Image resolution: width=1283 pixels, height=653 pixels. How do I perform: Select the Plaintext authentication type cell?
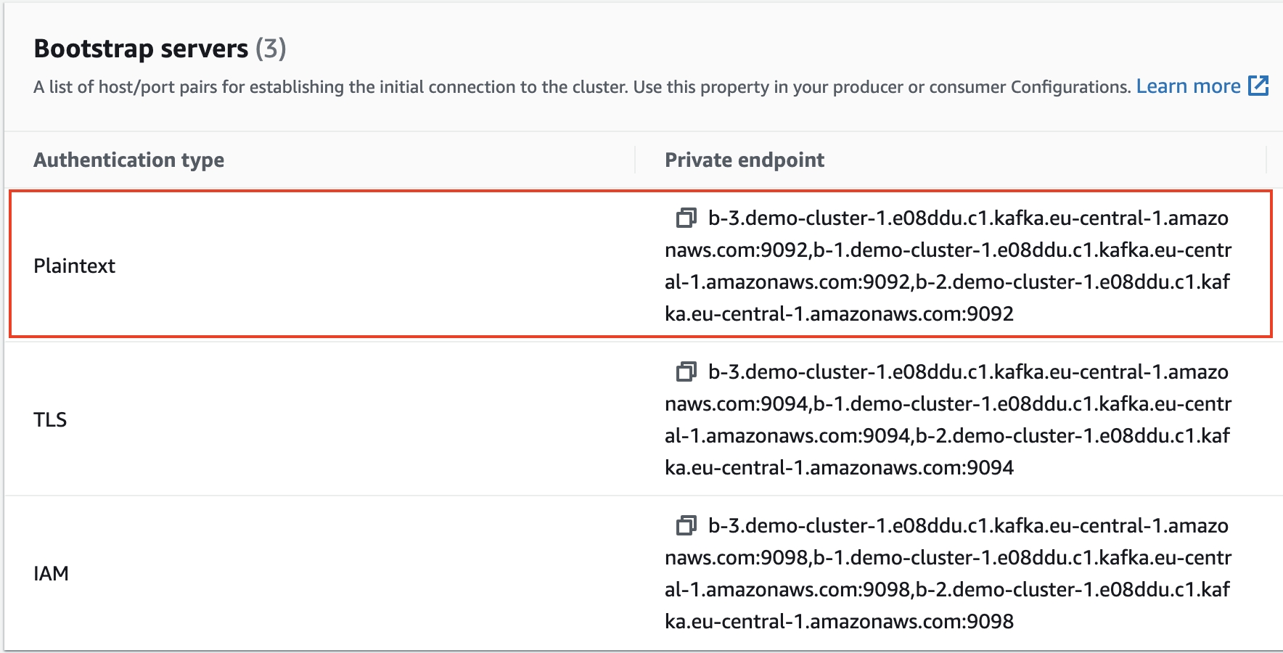coord(74,266)
